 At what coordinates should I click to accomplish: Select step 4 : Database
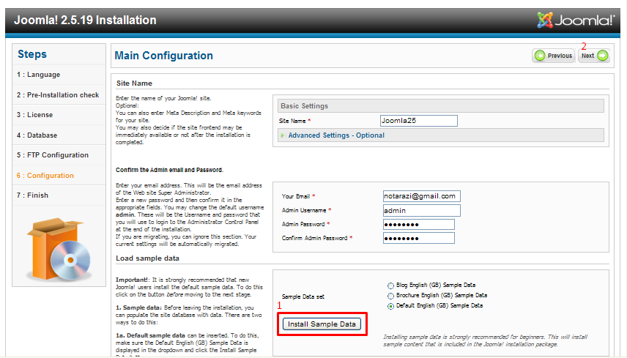[x=37, y=135]
